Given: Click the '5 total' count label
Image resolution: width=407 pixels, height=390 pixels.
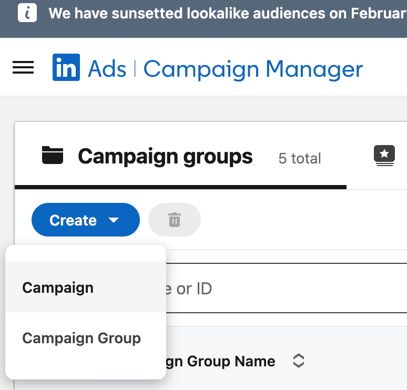Looking at the screenshot, I should pos(300,158).
